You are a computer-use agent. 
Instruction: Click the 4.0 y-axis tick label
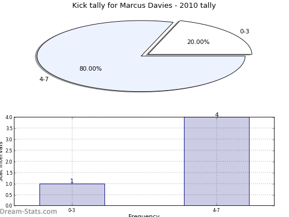click(9, 117)
